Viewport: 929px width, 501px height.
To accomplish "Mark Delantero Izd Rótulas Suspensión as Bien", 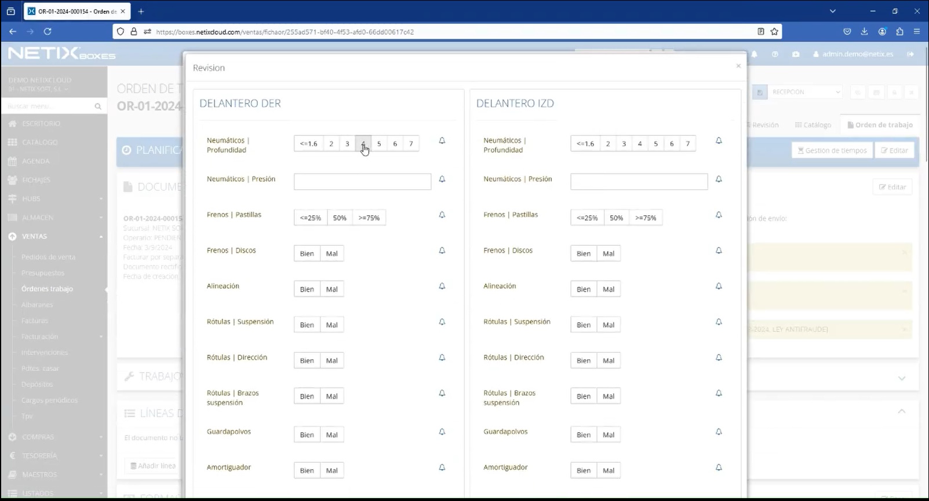I will [584, 325].
